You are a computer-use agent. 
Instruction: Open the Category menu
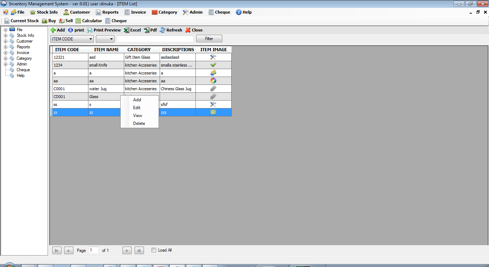(164, 12)
